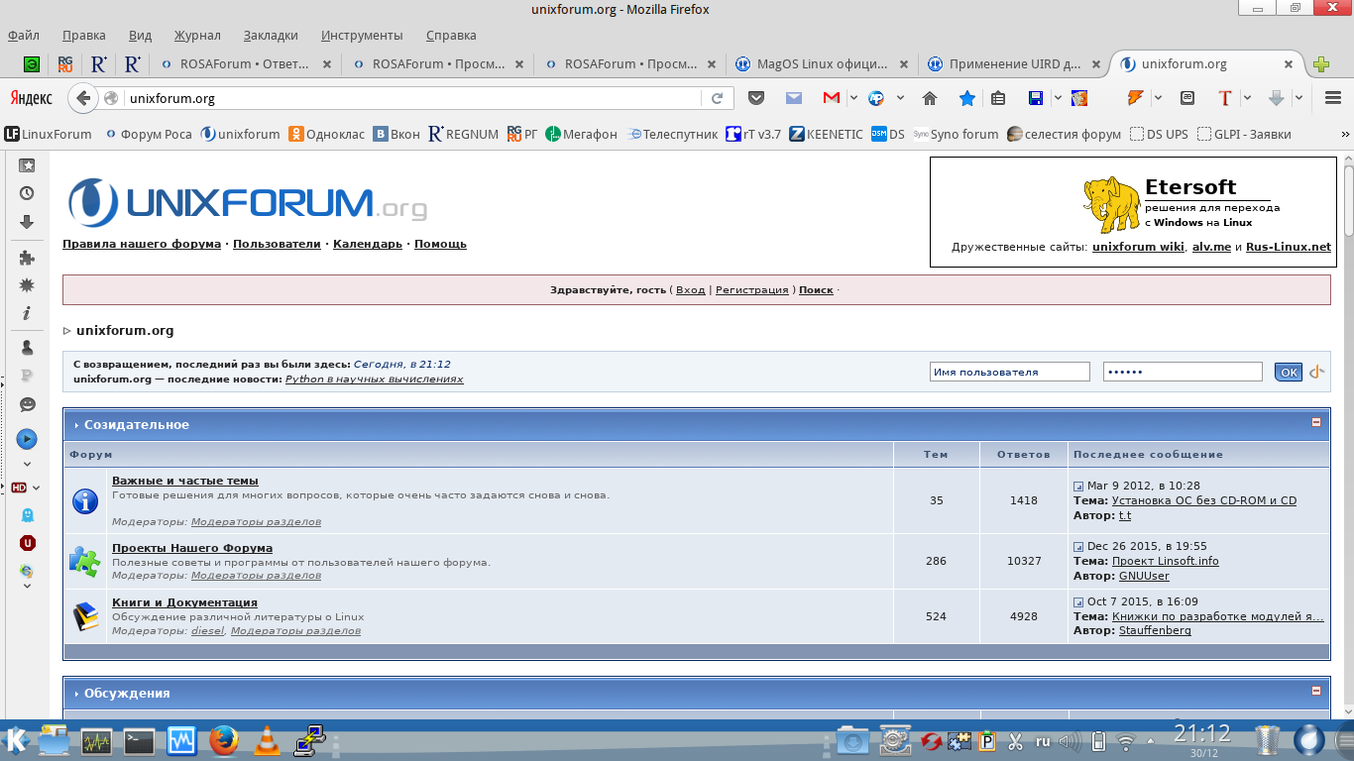Go to the Firefox home page icon
The height and width of the screenshot is (761, 1354).
(x=930, y=98)
